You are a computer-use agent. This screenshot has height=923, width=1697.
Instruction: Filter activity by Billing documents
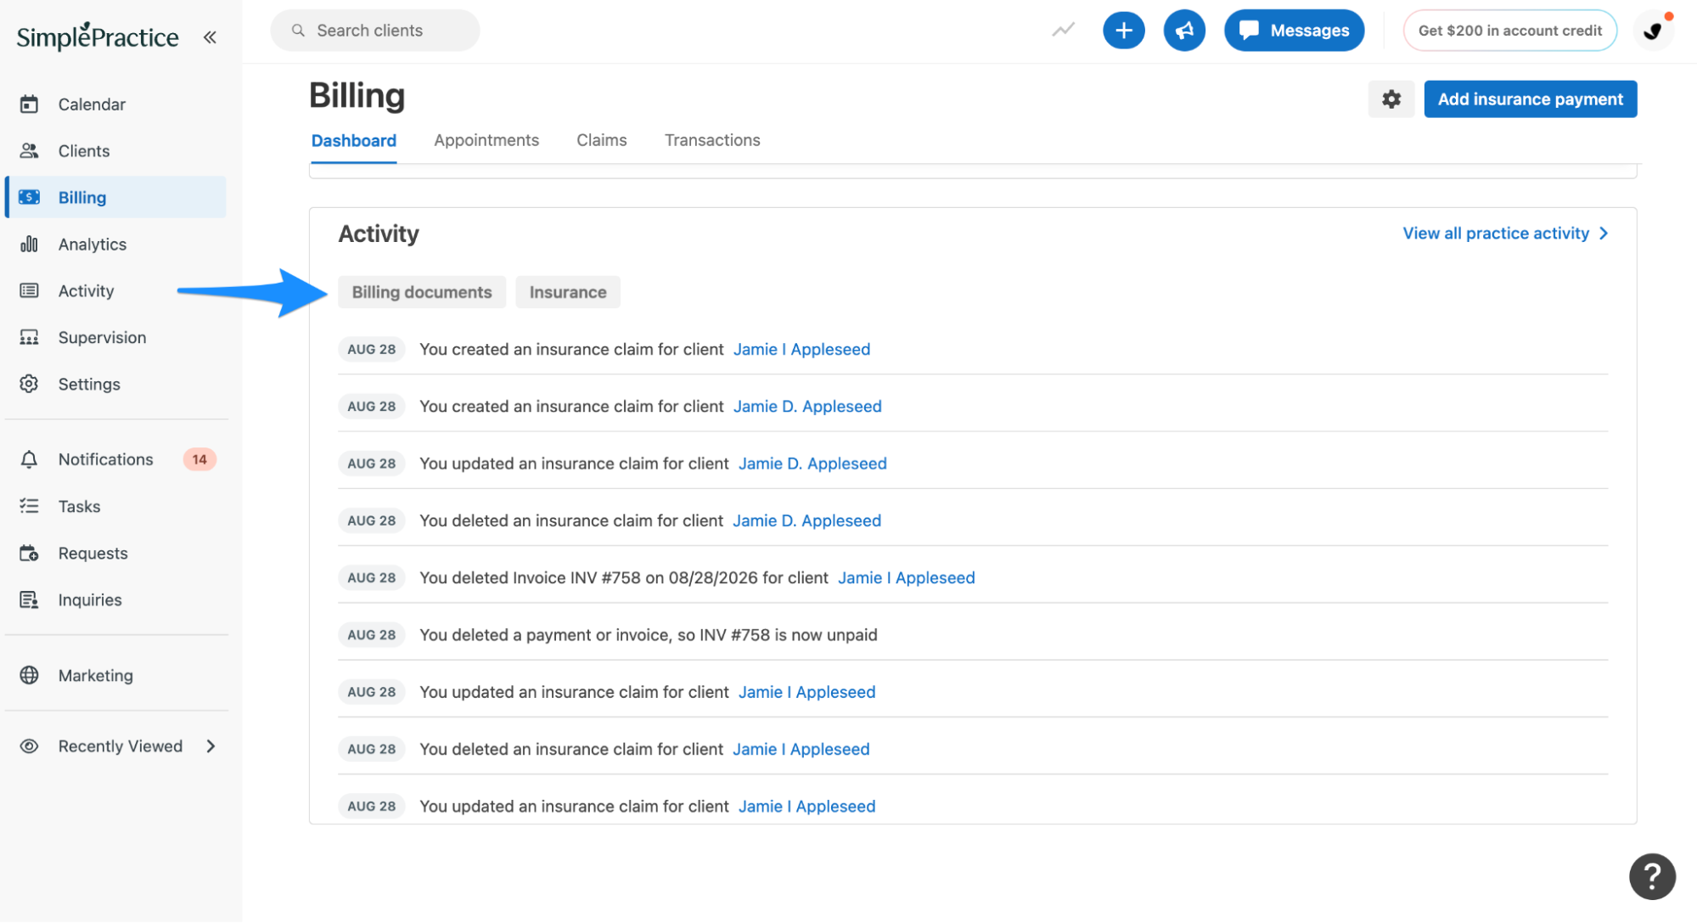(422, 292)
